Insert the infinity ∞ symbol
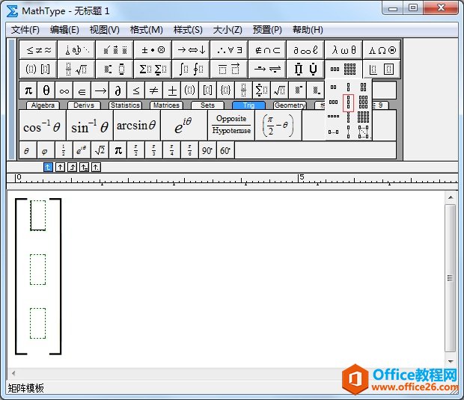 click(64, 90)
